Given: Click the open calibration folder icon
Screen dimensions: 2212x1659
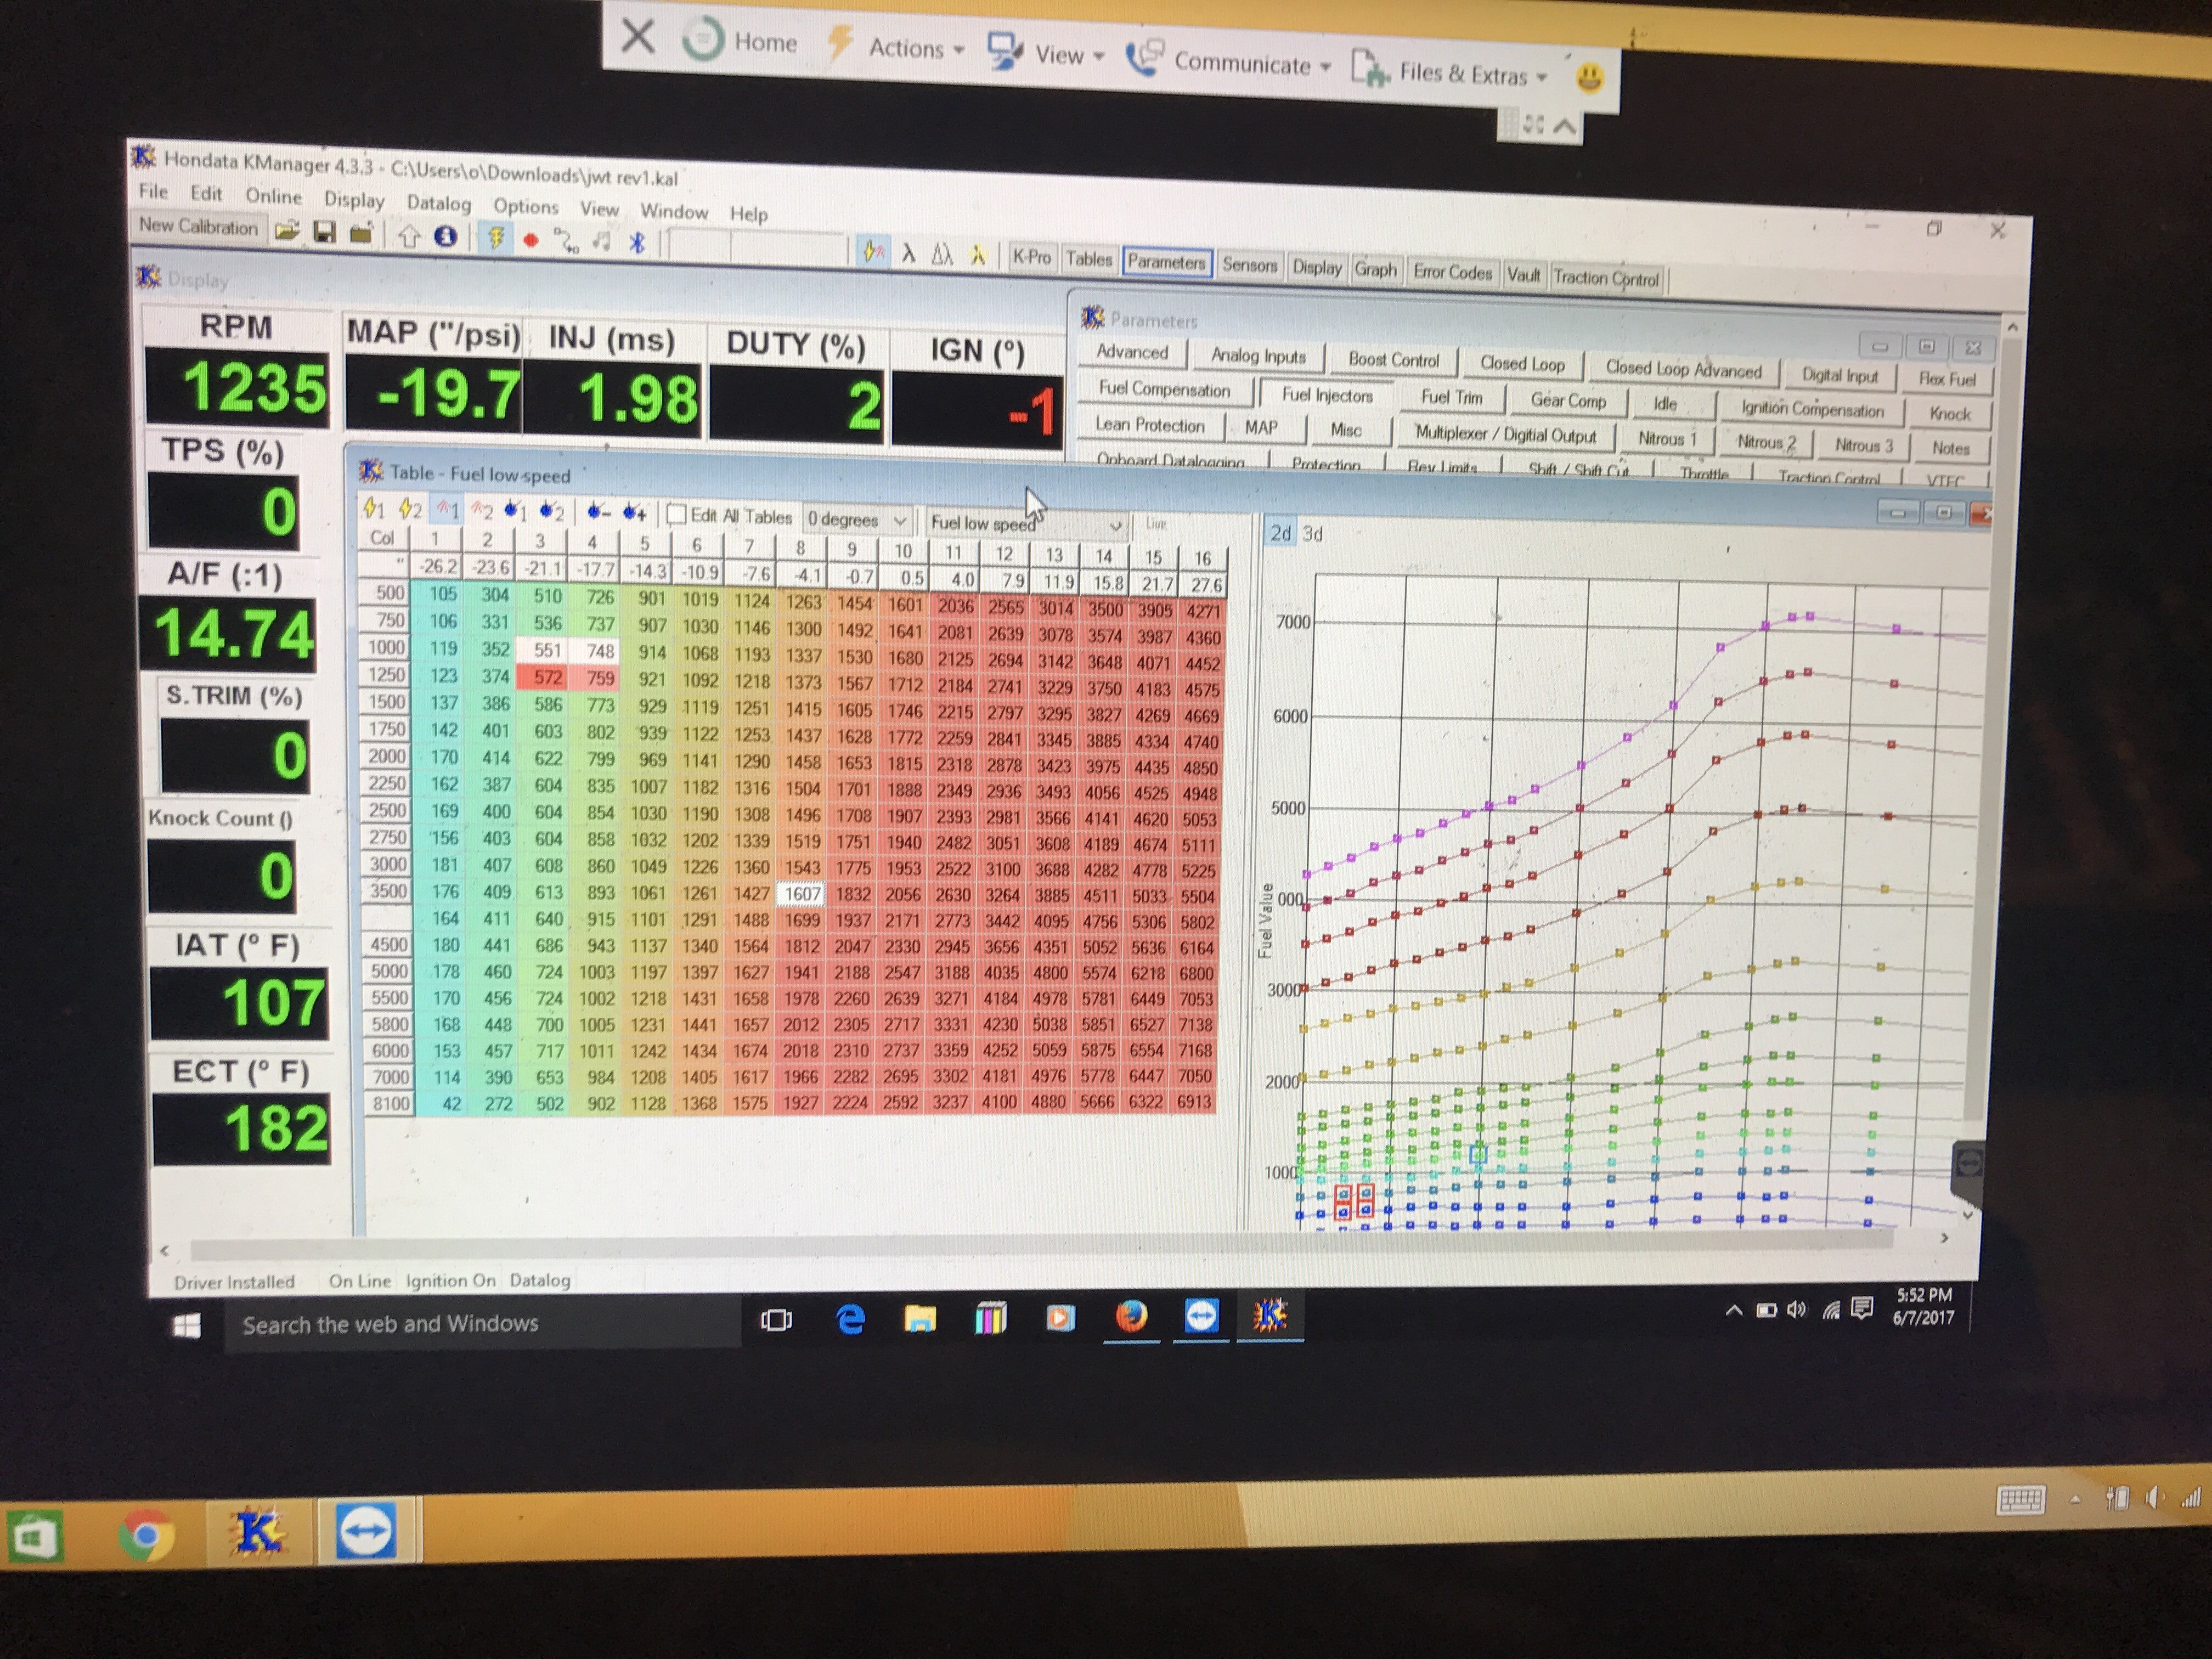Looking at the screenshot, I should pyautogui.click(x=287, y=232).
